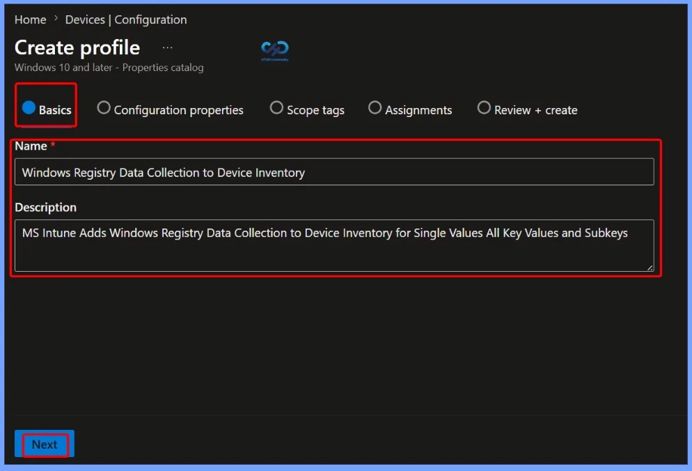Click the Create profile heading text

(77, 47)
